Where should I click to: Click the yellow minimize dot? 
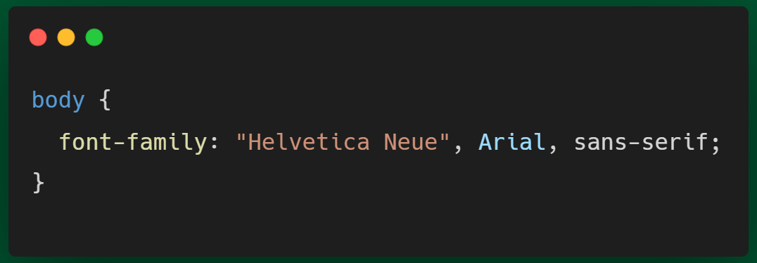(x=66, y=38)
